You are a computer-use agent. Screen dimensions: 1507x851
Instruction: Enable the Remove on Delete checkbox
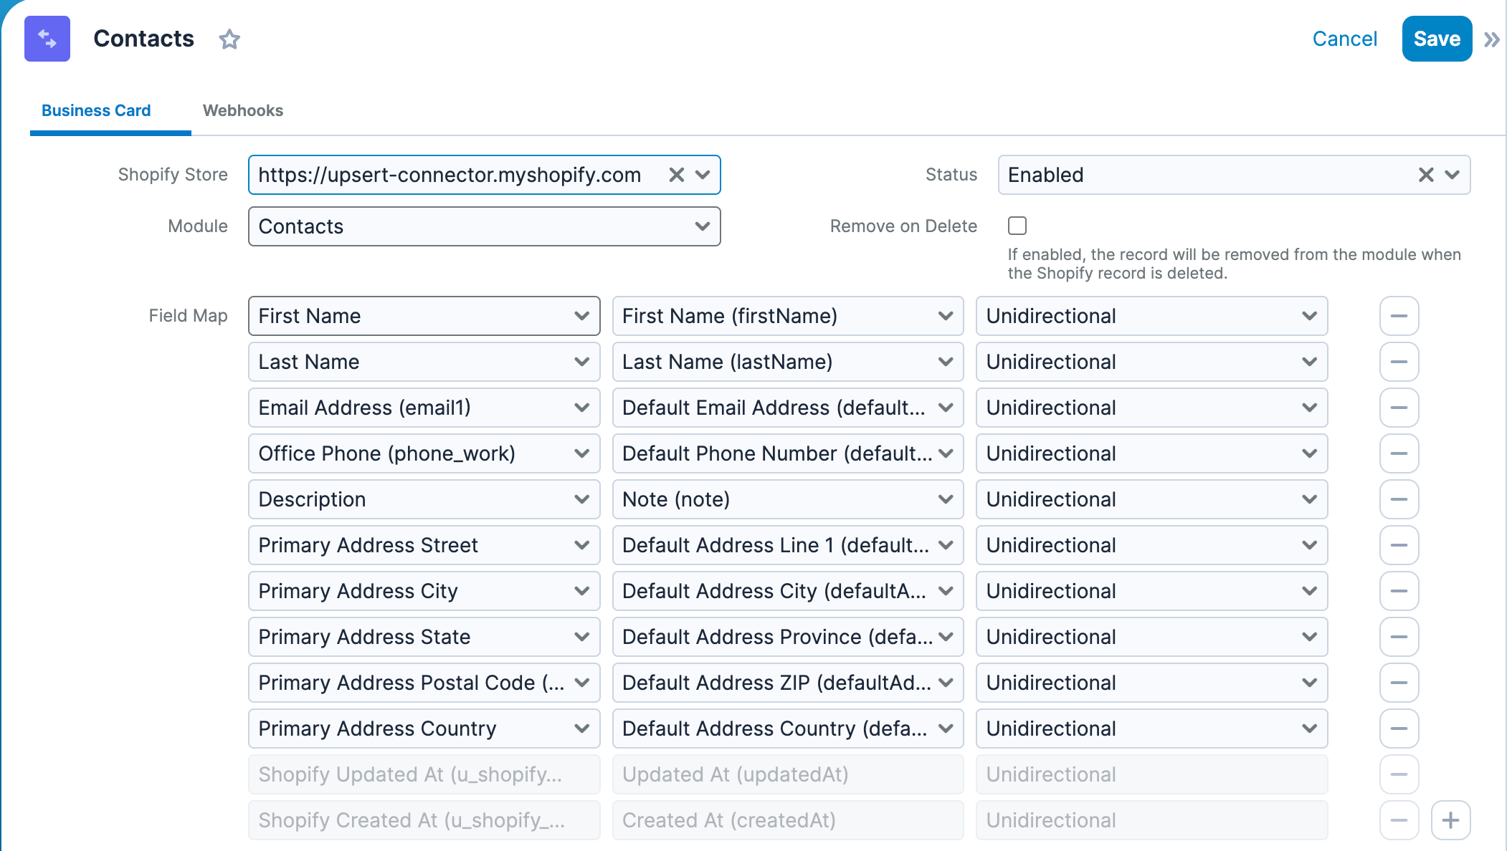(1017, 226)
